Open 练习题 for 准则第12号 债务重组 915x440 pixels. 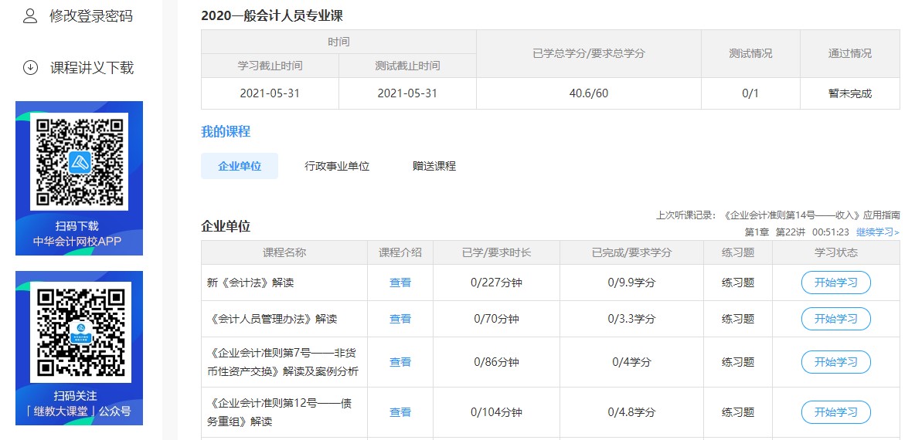click(x=737, y=412)
